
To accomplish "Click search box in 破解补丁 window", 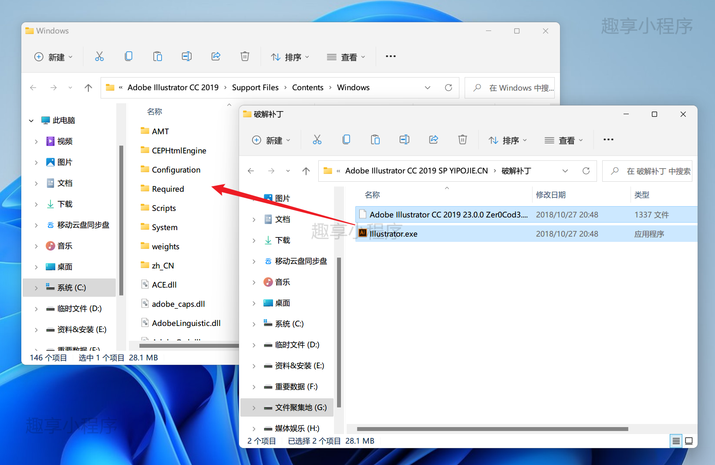I will 647,171.
